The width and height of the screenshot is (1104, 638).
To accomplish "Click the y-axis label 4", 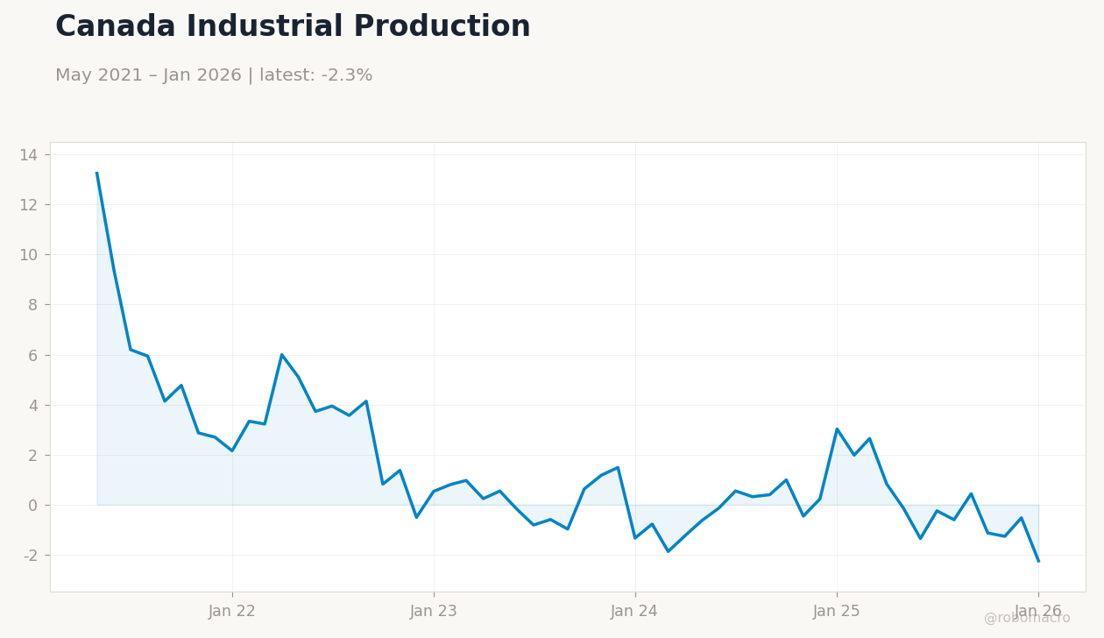I will (x=33, y=406).
